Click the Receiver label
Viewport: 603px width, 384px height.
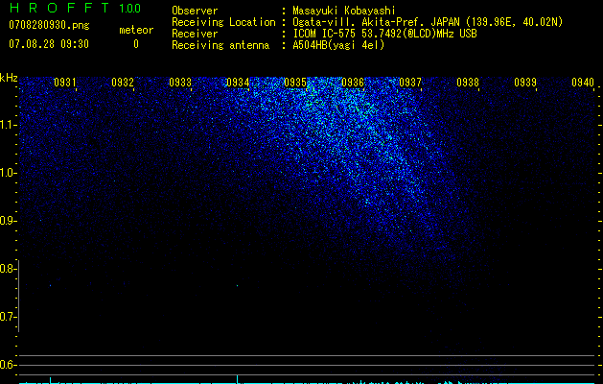tap(195, 34)
